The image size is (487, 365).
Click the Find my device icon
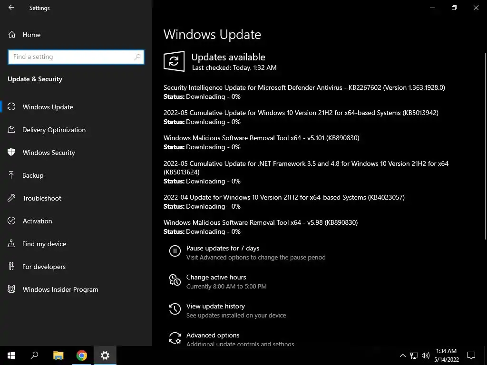point(11,243)
